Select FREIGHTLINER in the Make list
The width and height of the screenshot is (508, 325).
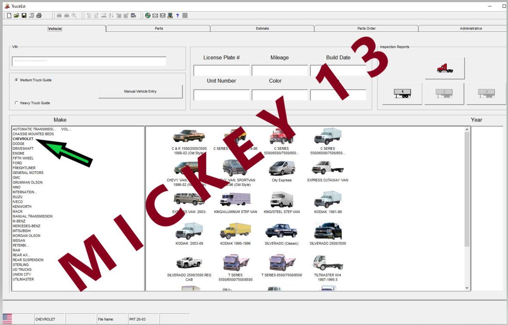tap(24, 168)
